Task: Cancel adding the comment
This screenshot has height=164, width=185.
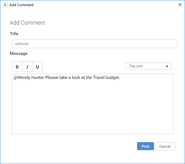Action: coord(165,146)
